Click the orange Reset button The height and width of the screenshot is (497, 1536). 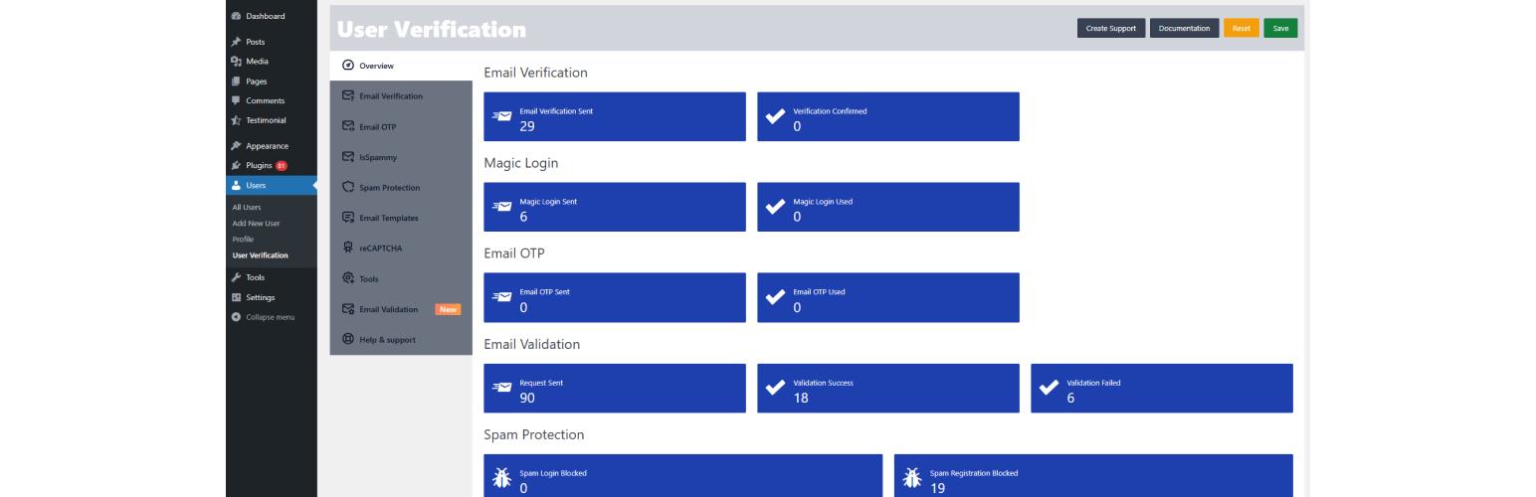click(x=1241, y=28)
